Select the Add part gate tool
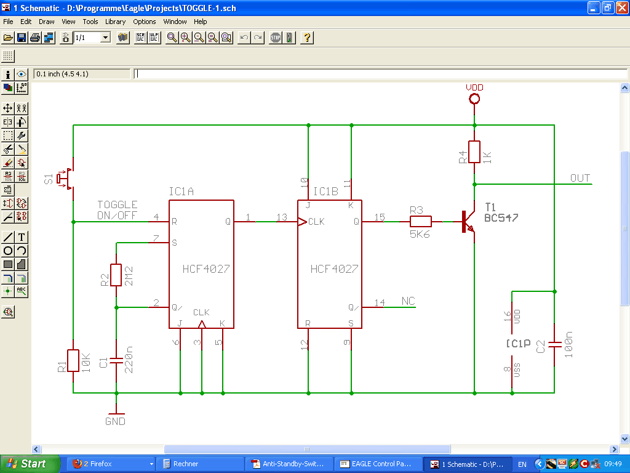Screen dimensions: 630x473 (x=22, y=163)
